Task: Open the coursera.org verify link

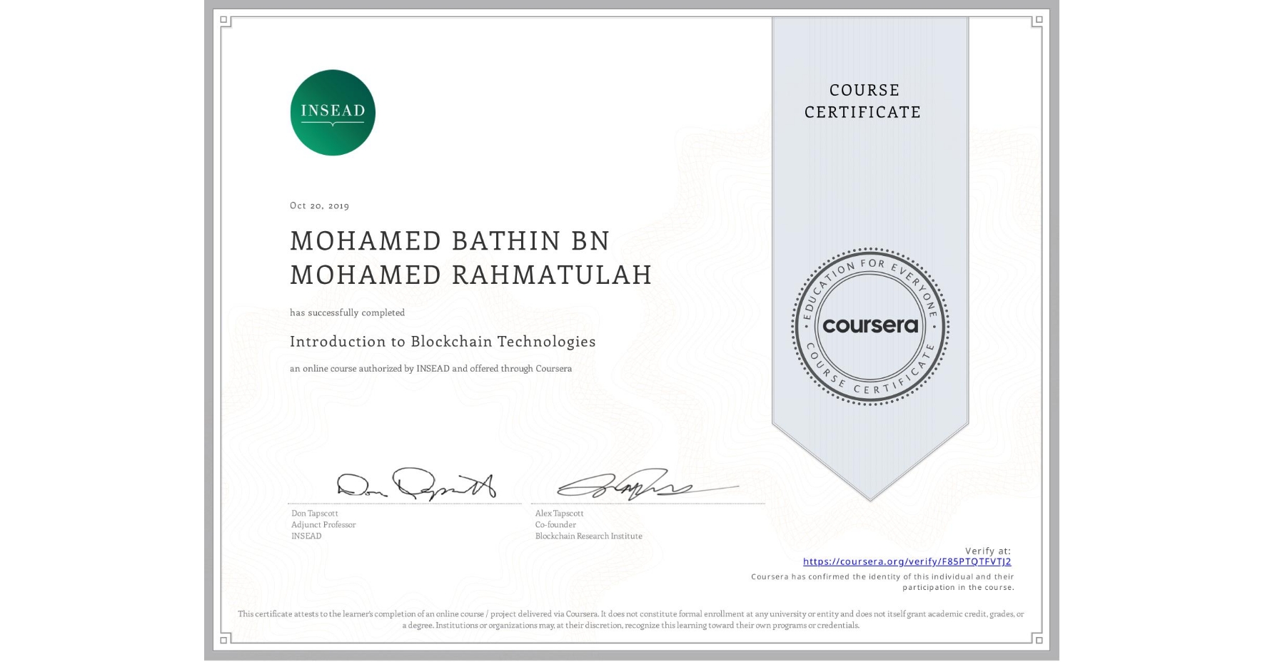Action: [x=907, y=561]
